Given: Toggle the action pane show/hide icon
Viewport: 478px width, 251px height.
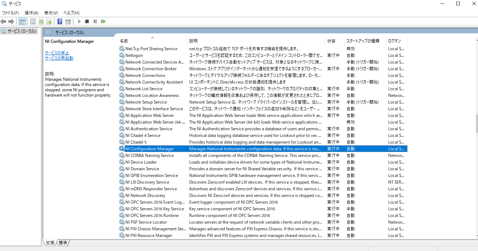Looking at the screenshot, I should (x=68, y=21).
